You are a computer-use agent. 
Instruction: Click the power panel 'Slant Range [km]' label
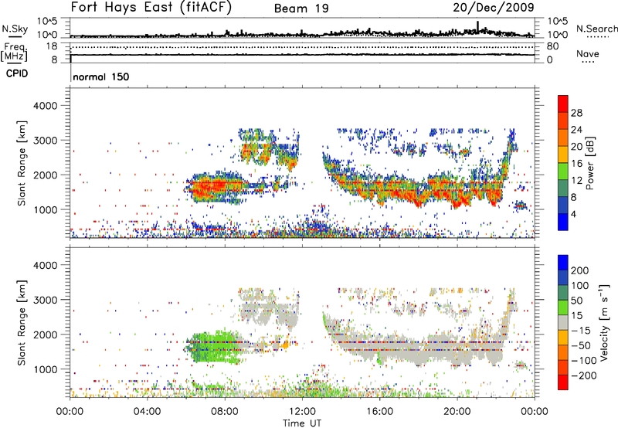pos(22,163)
